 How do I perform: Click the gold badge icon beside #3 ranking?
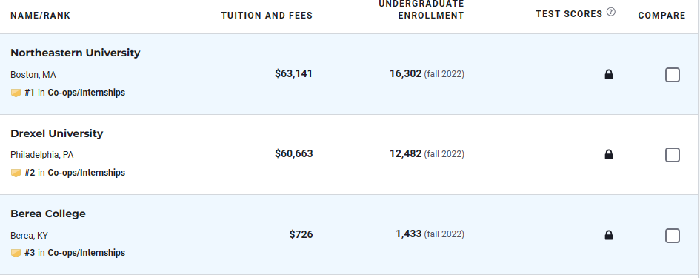(16, 253)
